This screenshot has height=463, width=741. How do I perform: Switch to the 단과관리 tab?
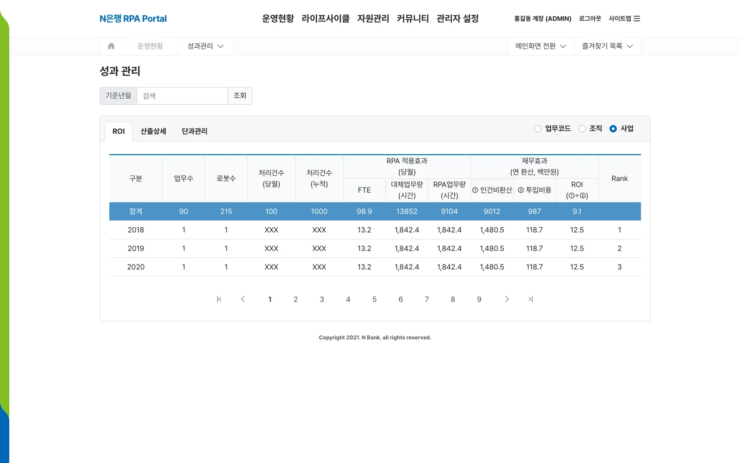(195, 131)
